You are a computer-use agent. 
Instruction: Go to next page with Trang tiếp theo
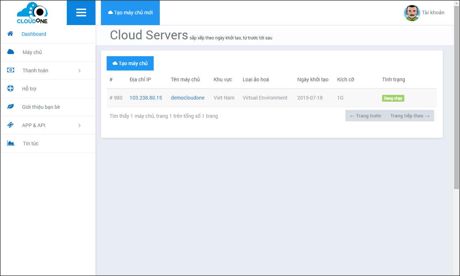(410, 116)
